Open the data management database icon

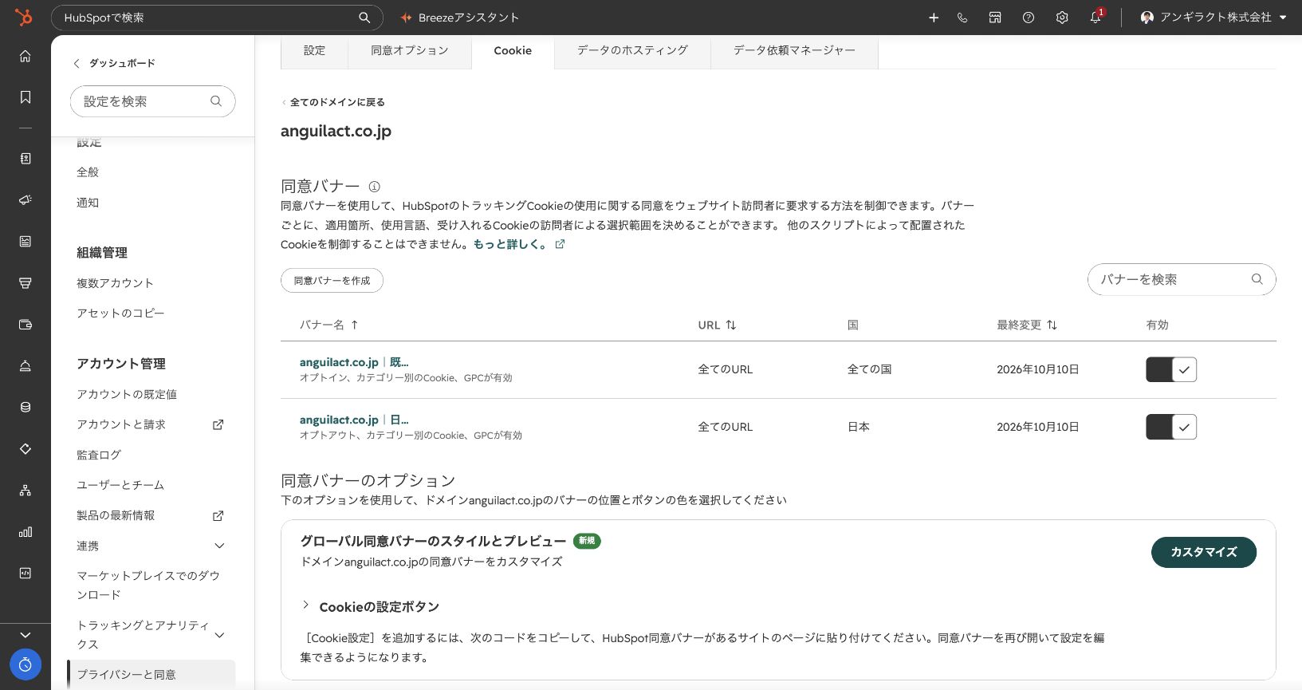26,408
